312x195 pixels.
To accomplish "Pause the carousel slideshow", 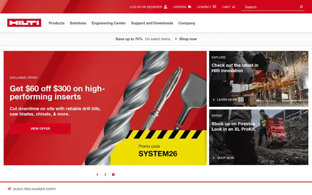I will coord(113,174).
